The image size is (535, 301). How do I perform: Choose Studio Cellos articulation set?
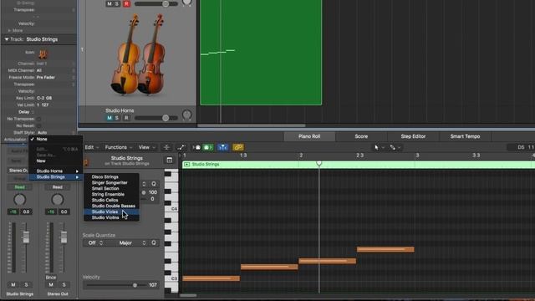(111, 200)
